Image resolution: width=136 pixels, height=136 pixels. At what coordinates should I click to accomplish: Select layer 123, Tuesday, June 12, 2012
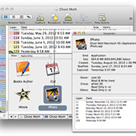click(x=41, y=47)
